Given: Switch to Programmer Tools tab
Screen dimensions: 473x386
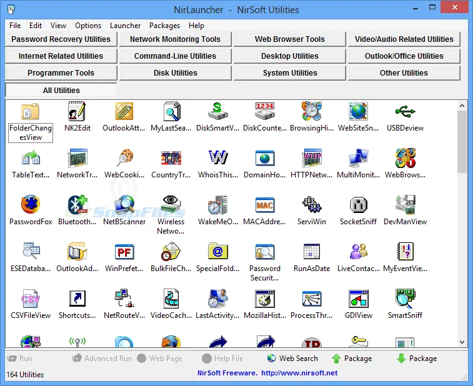Looking at the screenshot, I should [x=61, y=73].
